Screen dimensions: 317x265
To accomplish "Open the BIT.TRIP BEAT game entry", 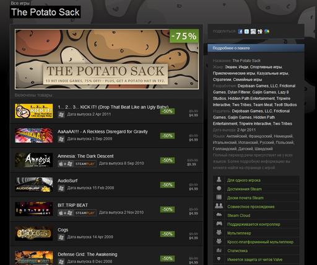I will pos(106,209).
